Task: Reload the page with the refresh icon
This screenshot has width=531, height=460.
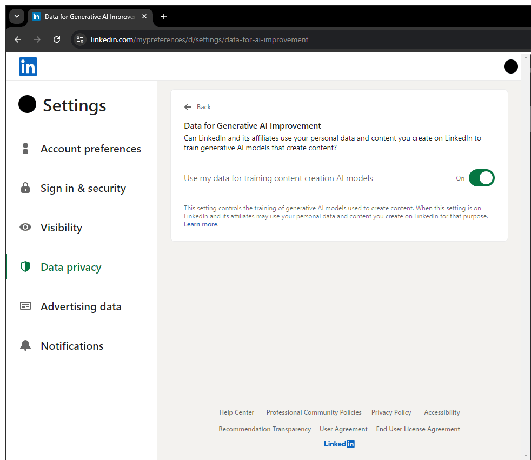Action: pos(57,39)
